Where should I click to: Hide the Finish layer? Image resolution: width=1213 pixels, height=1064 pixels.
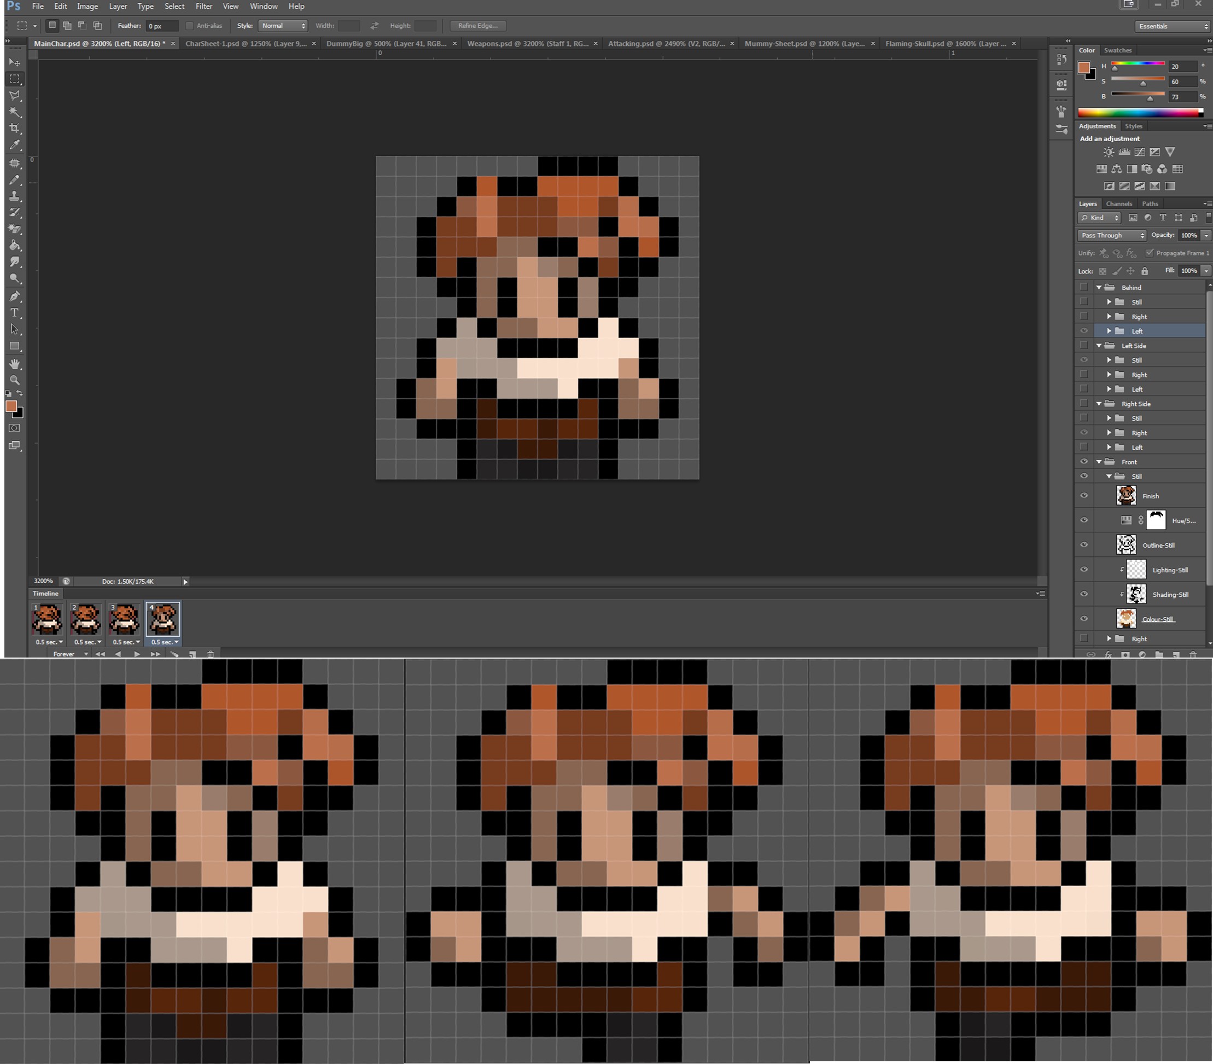(x=1083, y=496)
